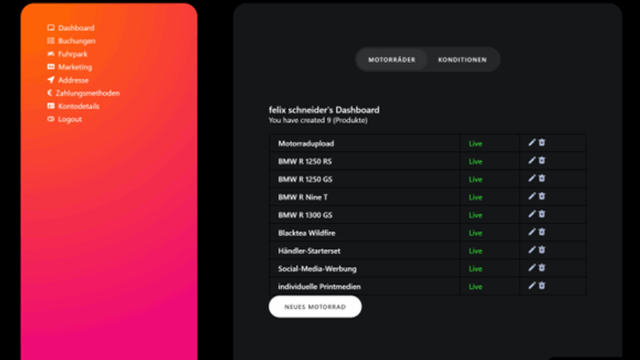
Task: Click Live status of Motorradupload
Action: coord(475,144)
